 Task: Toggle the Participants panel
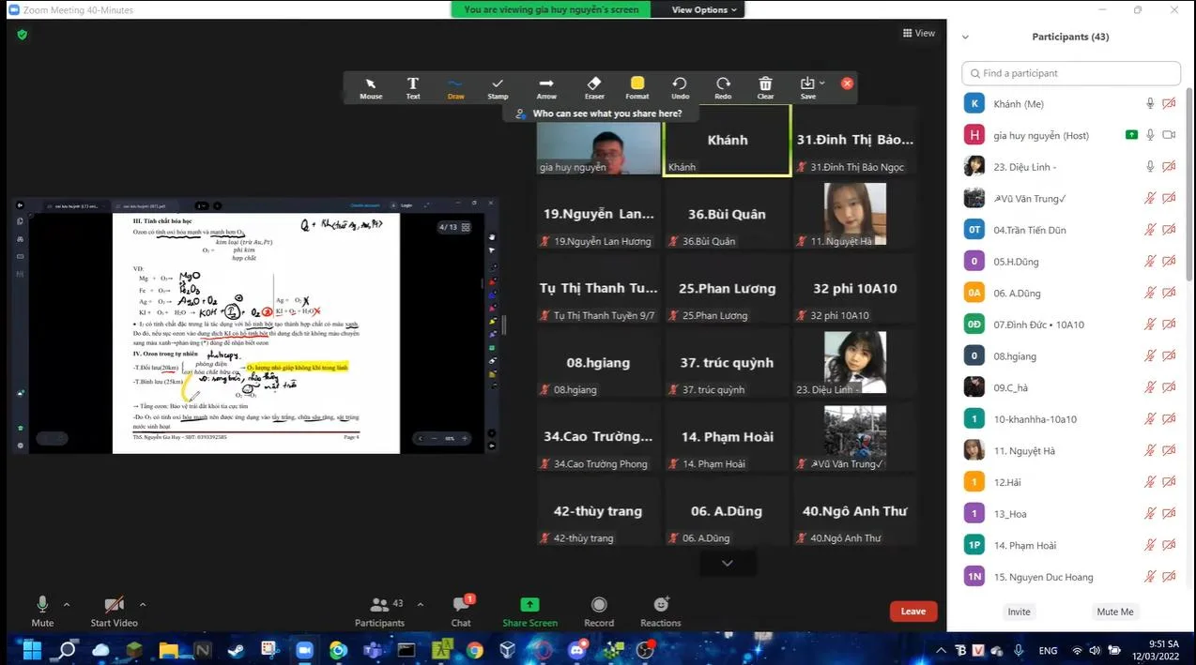(x=379, y=611)
